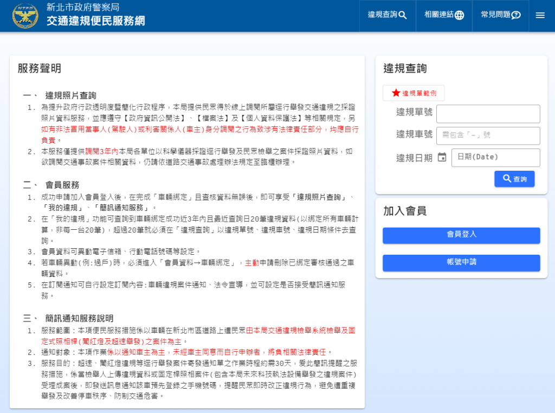Viewport: 555px width, 413px height.
Task: Open 違規查詢 in the top navigation bar
Action: point(387,15)
